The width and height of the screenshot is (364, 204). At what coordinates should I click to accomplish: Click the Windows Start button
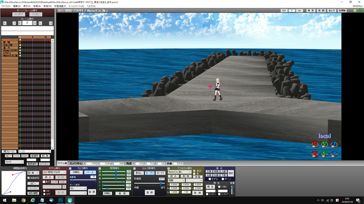tap(4, 200)
